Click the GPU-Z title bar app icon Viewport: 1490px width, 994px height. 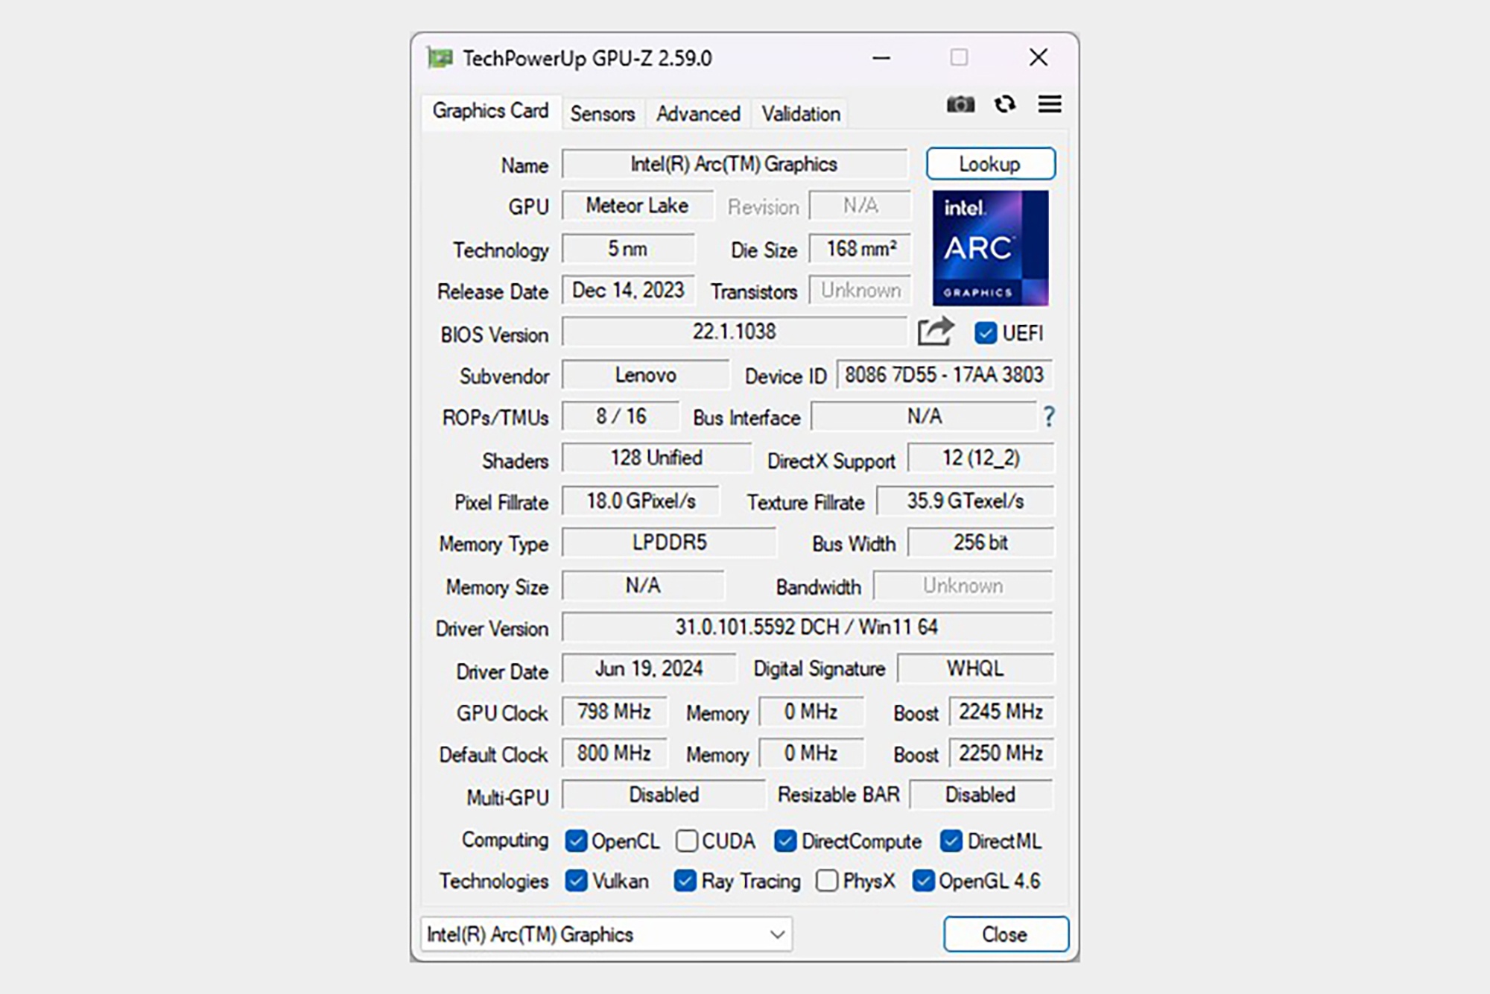[440, 58]
